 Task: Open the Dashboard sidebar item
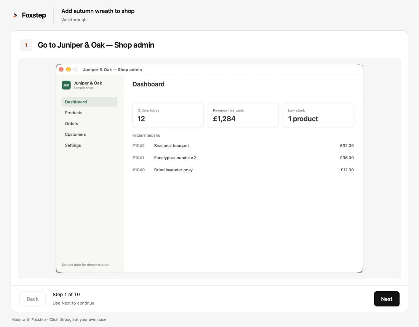(89, 102)
